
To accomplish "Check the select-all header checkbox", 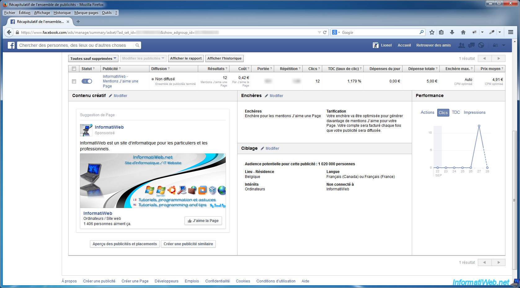I will (x=74, y=69).
